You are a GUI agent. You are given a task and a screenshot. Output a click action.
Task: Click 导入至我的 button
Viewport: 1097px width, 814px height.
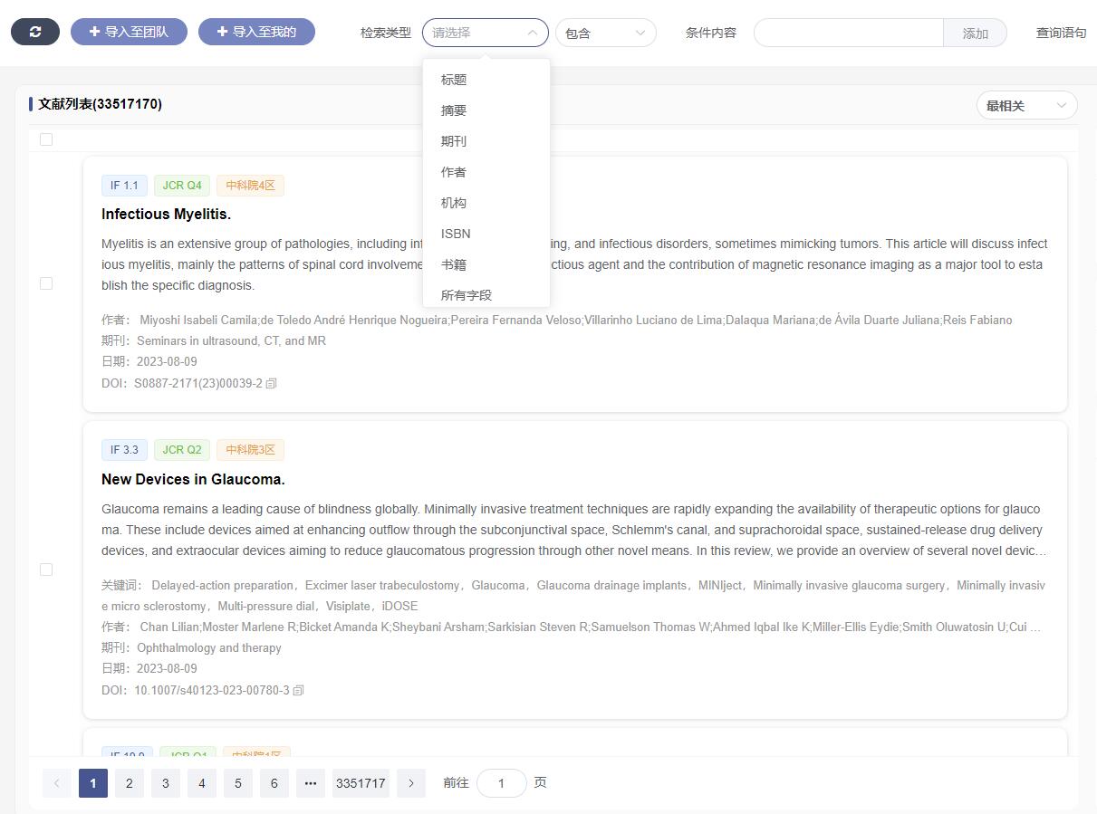(x=256, y=32)
